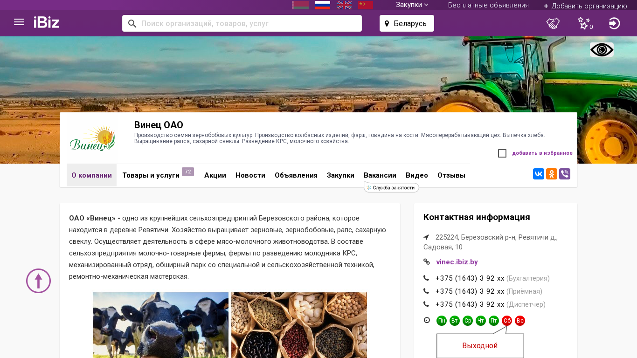Share the page on Odnoklassniki
Viewport: 637px width, 358px height.
click(x=552, y=174)
